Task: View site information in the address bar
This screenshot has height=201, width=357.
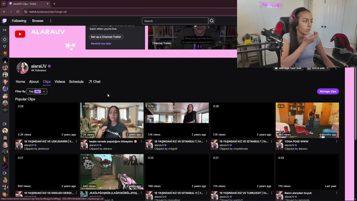Action: (25, 12)
